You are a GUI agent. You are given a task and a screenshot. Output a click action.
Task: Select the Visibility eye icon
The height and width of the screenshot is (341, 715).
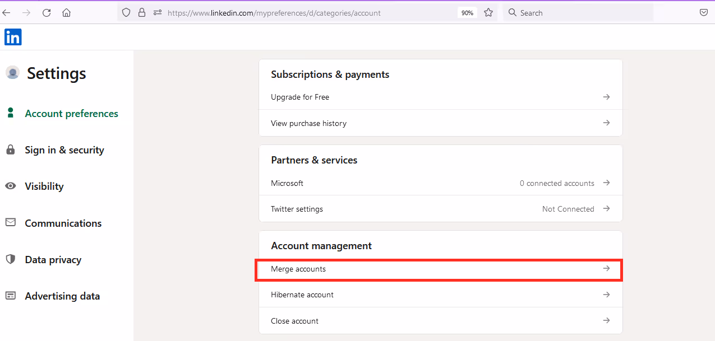10,186
